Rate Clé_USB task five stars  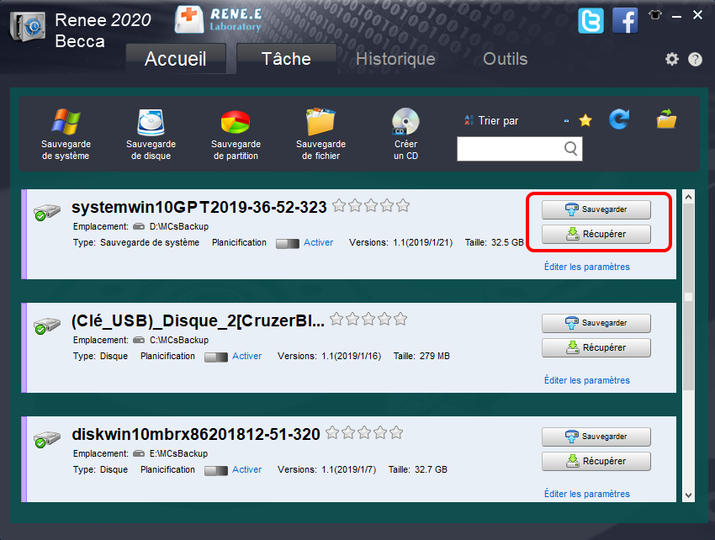click(x=400, y=319)
